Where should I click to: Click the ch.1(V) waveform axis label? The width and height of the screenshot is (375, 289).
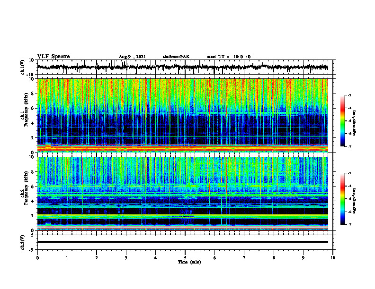click(23, 67)
